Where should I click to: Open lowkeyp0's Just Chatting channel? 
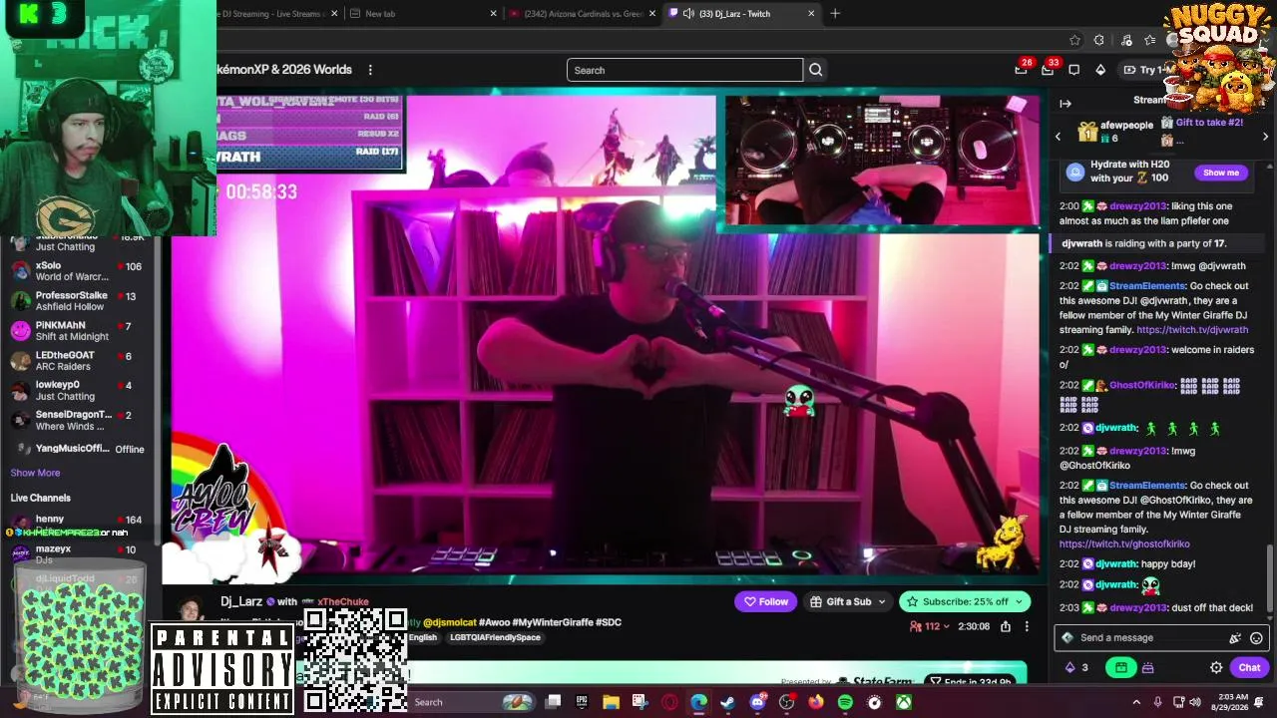tap(78, 390)
